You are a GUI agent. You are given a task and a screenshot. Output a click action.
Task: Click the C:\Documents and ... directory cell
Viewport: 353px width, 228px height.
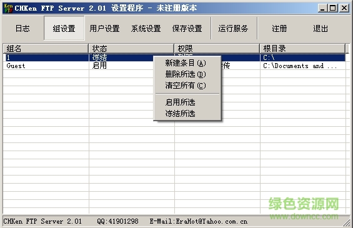point(302,66)
